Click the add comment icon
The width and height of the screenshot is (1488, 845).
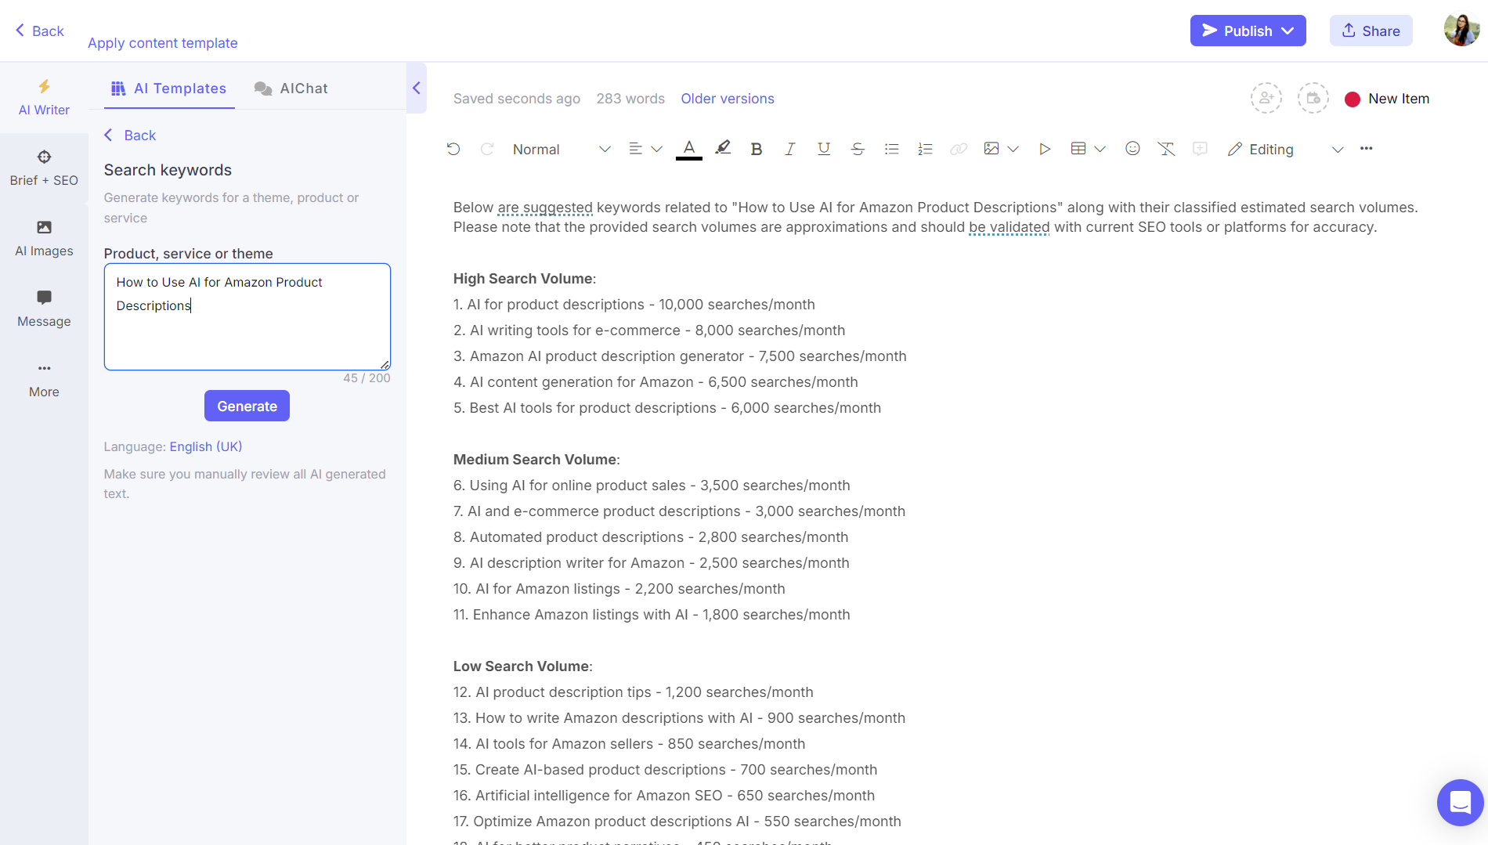point(1200,148)
